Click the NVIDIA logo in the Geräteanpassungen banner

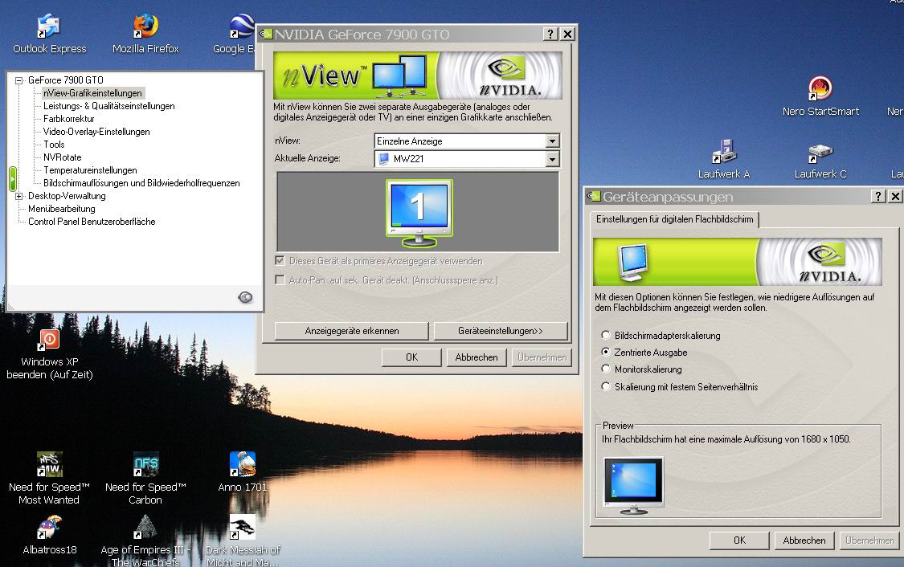tap(829, 263)
